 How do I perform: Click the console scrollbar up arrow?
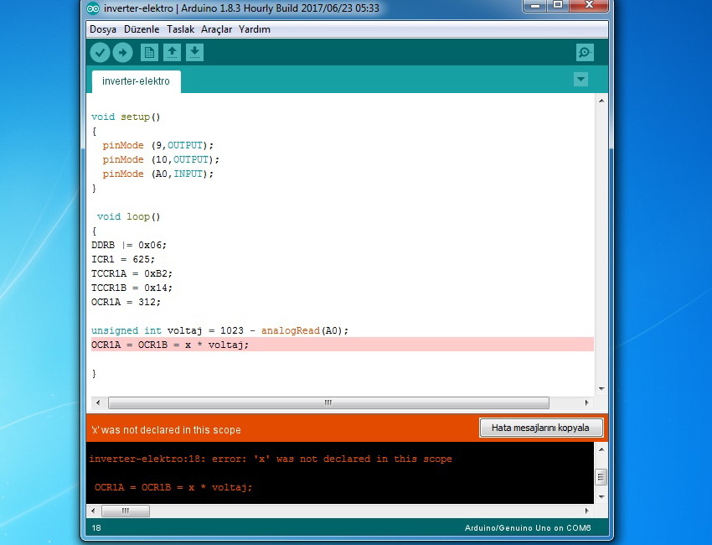tap(601, 449)
